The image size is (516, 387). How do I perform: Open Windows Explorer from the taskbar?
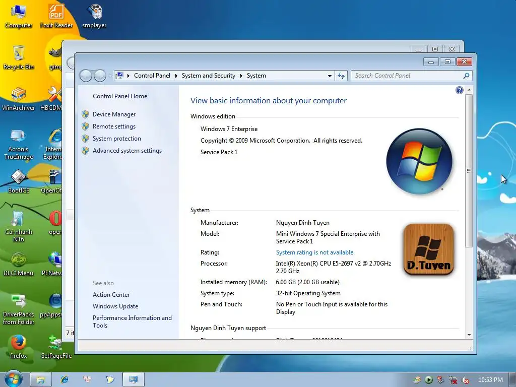[x=41, y=379]
